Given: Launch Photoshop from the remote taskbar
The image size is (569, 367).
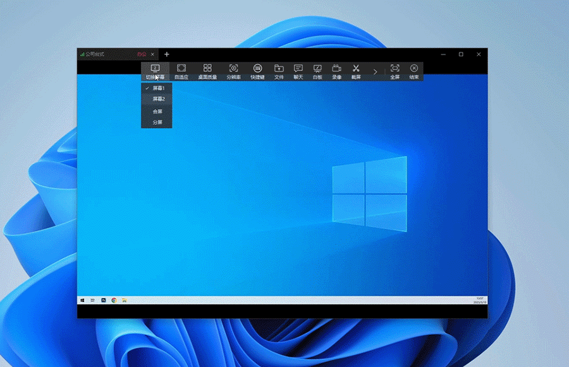Looking at the screenshot, I should (x=104, y=300).
